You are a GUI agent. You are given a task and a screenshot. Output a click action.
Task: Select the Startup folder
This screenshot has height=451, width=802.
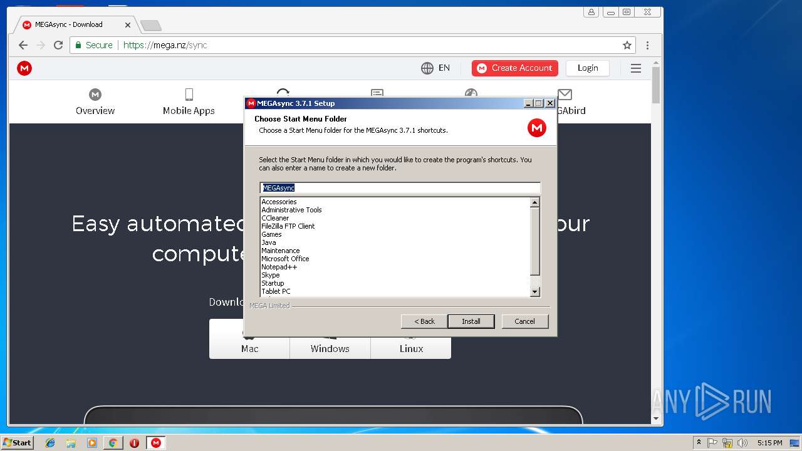[x=273, y=283]
